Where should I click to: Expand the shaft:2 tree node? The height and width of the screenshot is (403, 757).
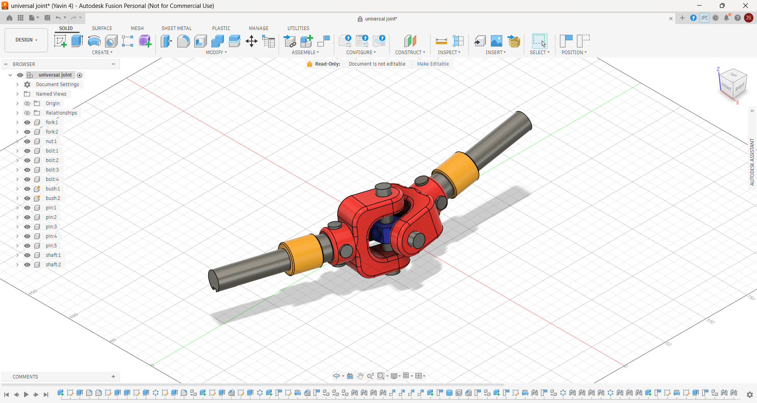[x=17, y=265]
